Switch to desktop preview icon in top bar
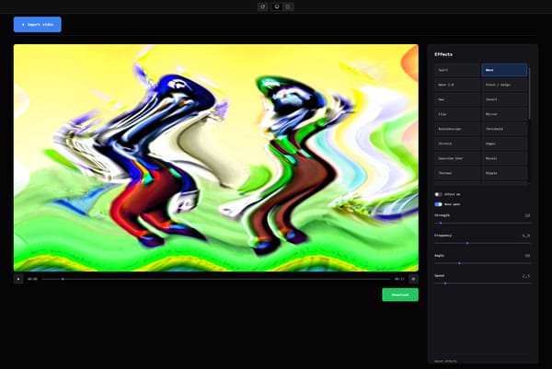This screenshot has height=369, width=552. [277, 6]
